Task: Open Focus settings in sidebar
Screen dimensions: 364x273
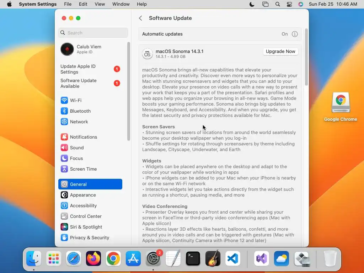Action: coord(90,158)
